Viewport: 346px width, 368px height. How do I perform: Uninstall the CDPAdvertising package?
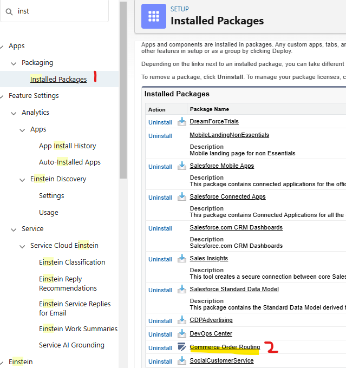click(160, 321)
